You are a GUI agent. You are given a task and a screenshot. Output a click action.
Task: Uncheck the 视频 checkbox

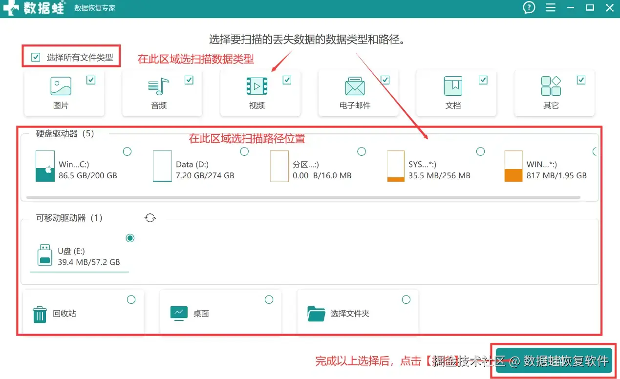(287, 80)
